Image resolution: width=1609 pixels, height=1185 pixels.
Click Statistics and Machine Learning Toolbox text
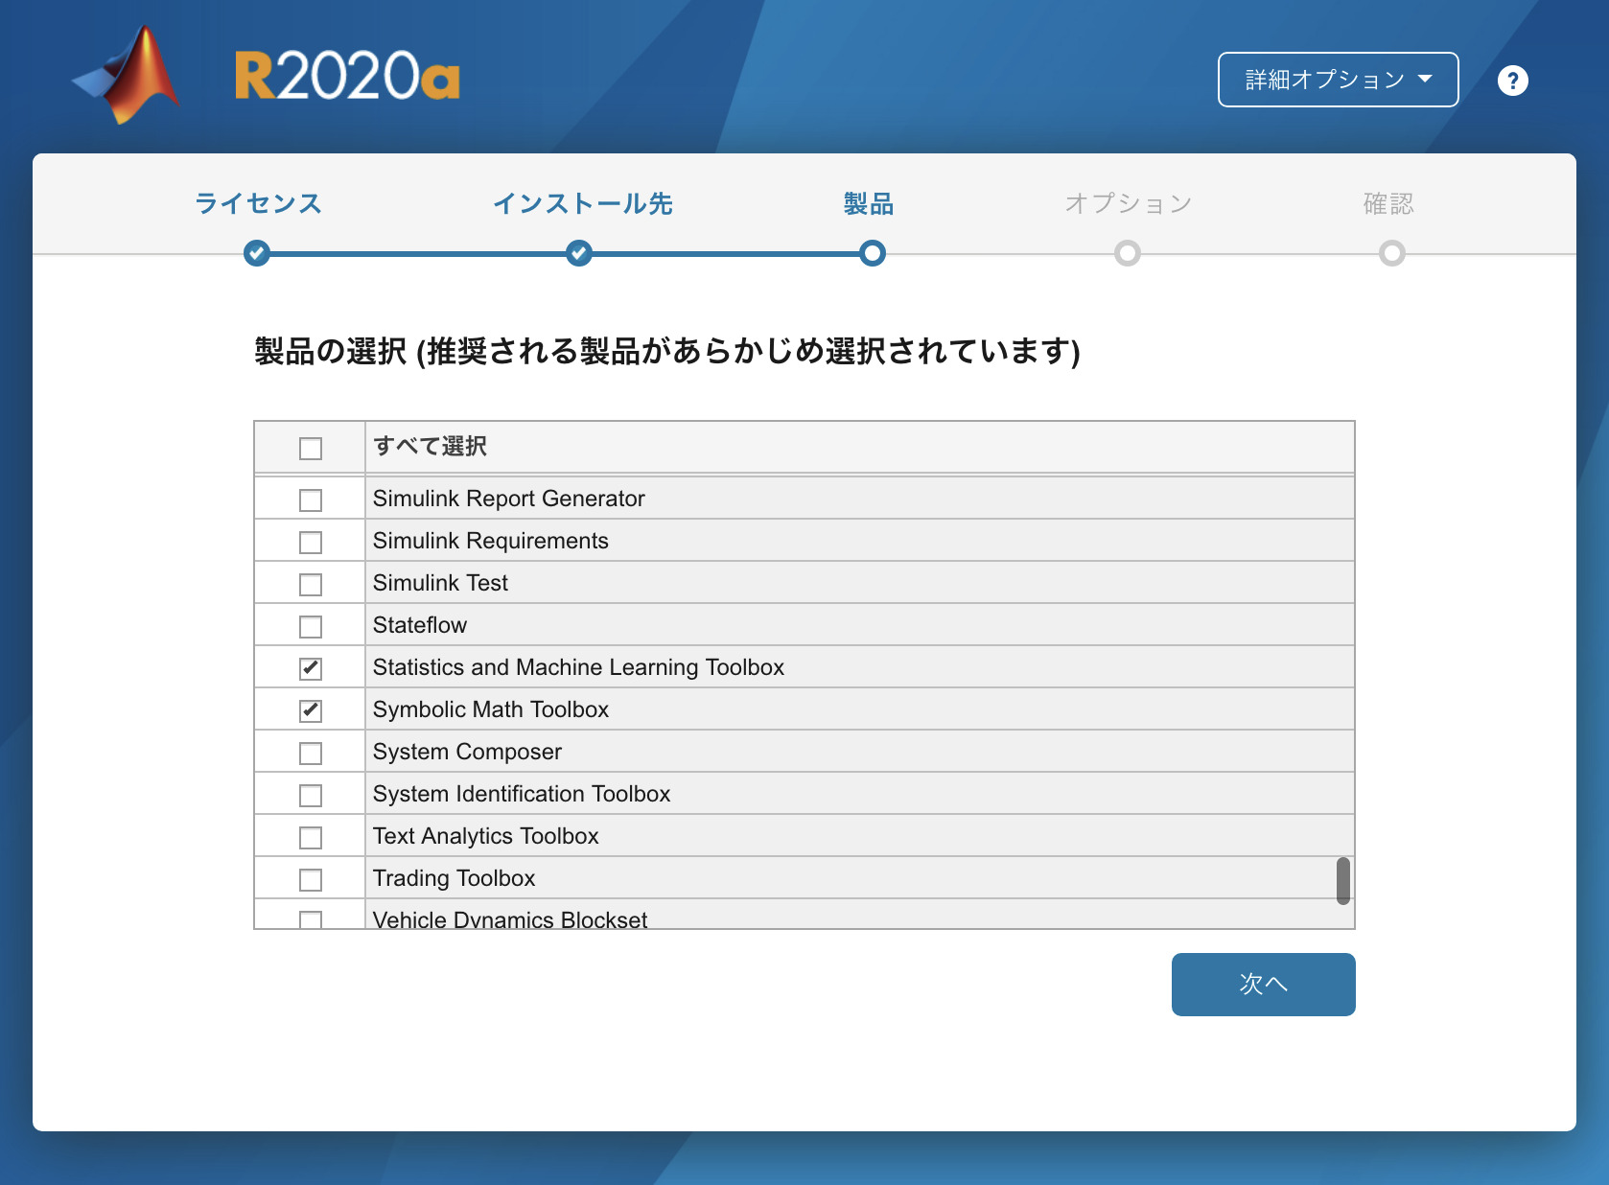point(578,667)
